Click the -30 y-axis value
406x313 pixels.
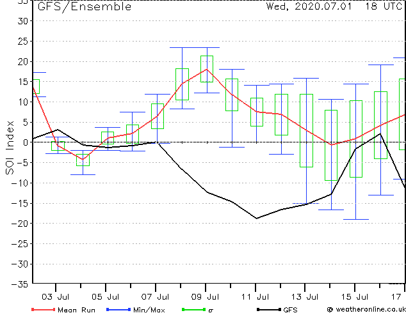(x=20, y=264)
